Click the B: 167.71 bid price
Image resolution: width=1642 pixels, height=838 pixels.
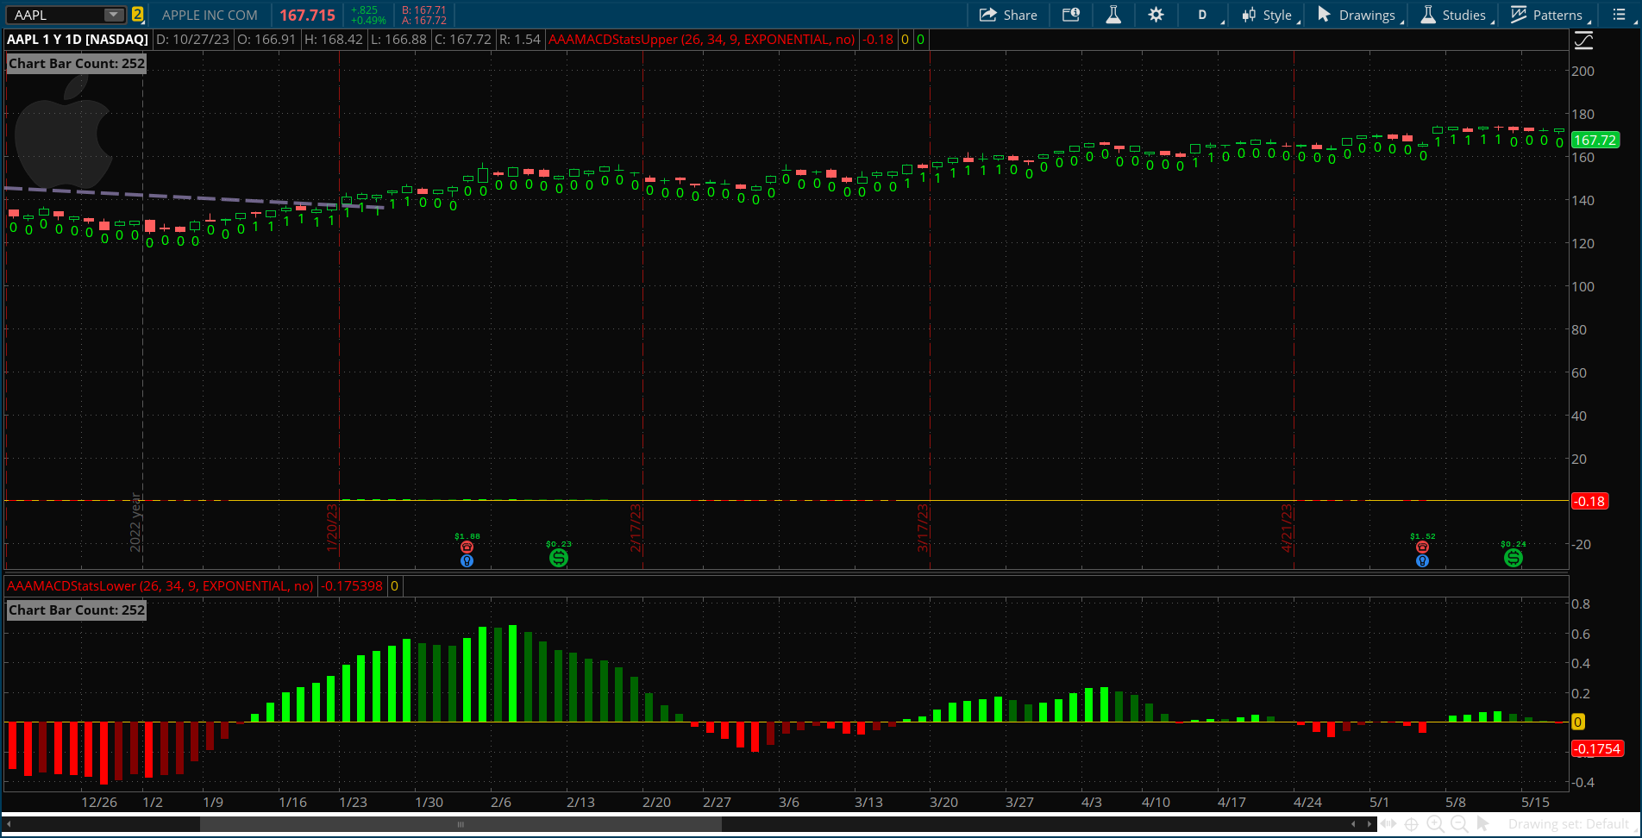click(x=423, y=9)
